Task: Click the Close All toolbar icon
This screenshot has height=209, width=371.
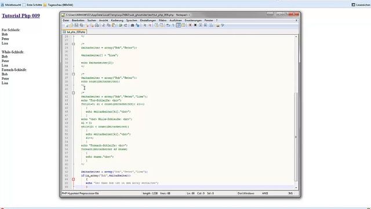Action: click(x=92, y=26)
